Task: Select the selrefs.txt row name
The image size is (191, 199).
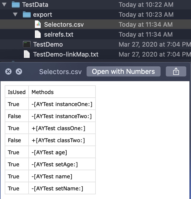Action: pos(59,34)
